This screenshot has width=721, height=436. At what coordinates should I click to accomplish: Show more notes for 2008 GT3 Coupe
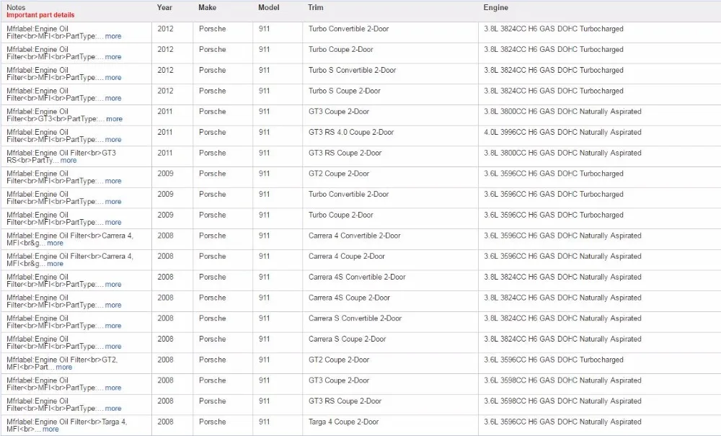(x=113, y=388)
